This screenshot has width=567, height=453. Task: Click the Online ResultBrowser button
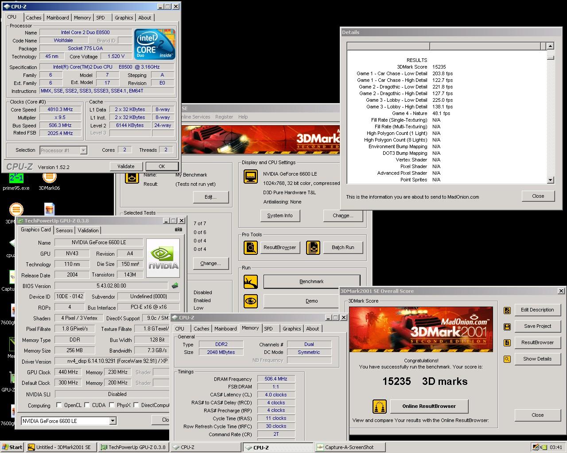pos(429,406)
